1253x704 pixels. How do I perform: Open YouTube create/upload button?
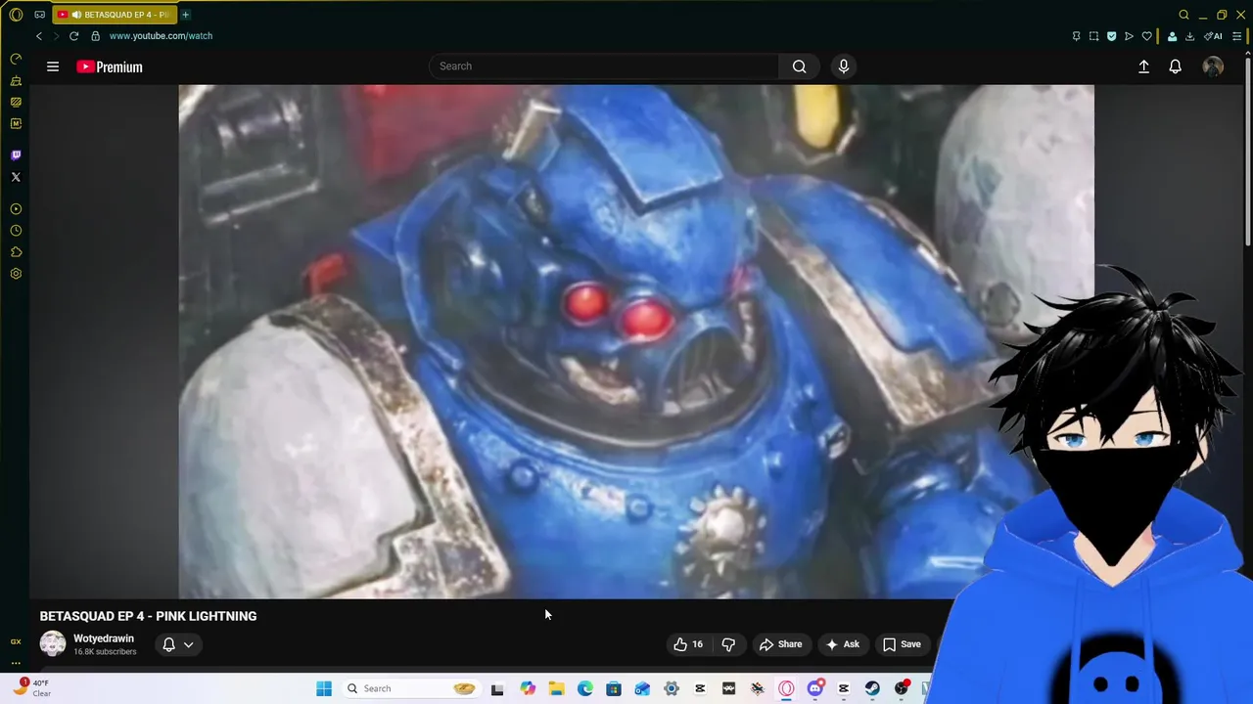point(1143,66)
